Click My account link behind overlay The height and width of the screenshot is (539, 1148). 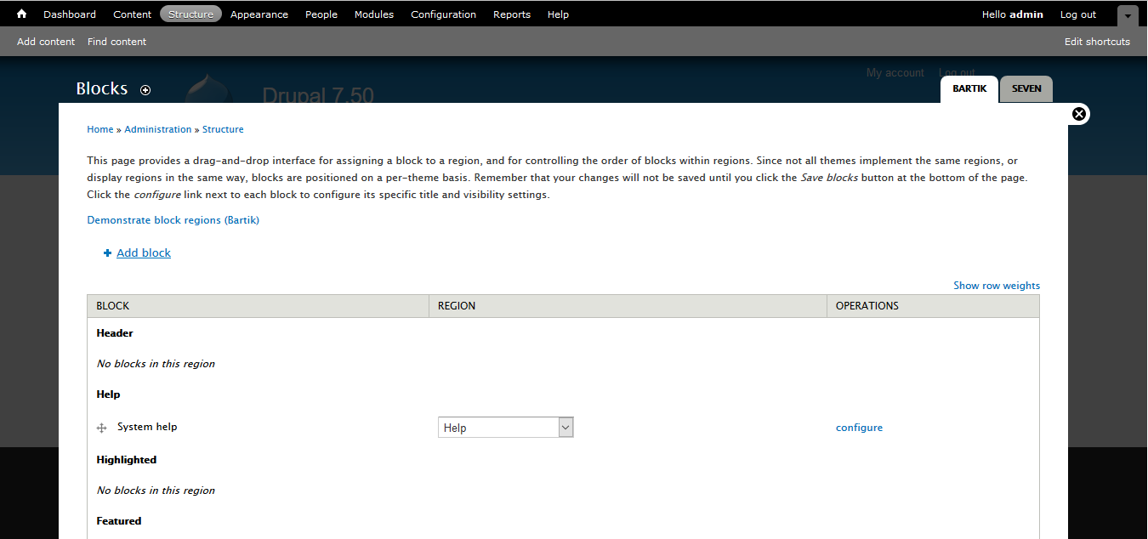tap(895, 73)
